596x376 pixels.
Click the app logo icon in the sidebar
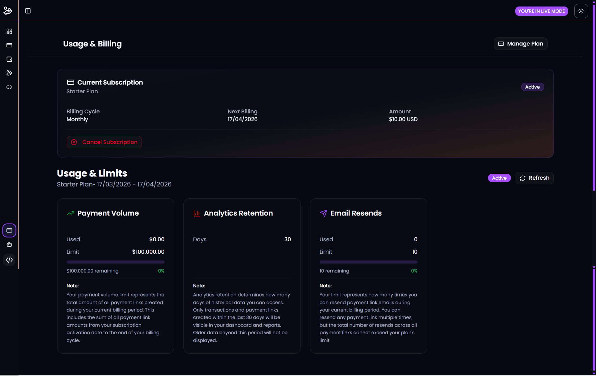pyautogui.click(x=8, y=11)
